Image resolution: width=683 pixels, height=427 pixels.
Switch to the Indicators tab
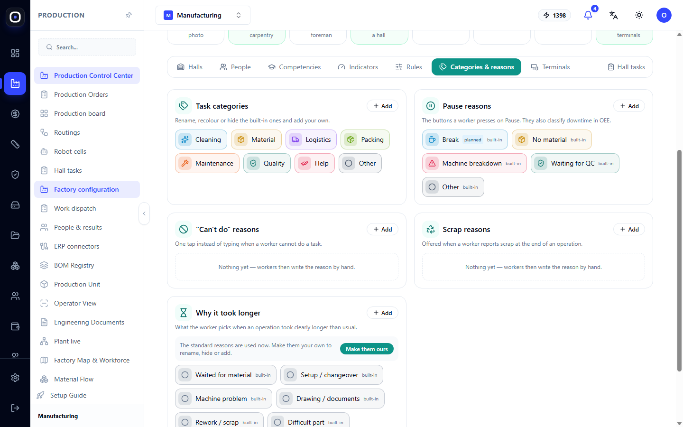(x=358, y=67)
